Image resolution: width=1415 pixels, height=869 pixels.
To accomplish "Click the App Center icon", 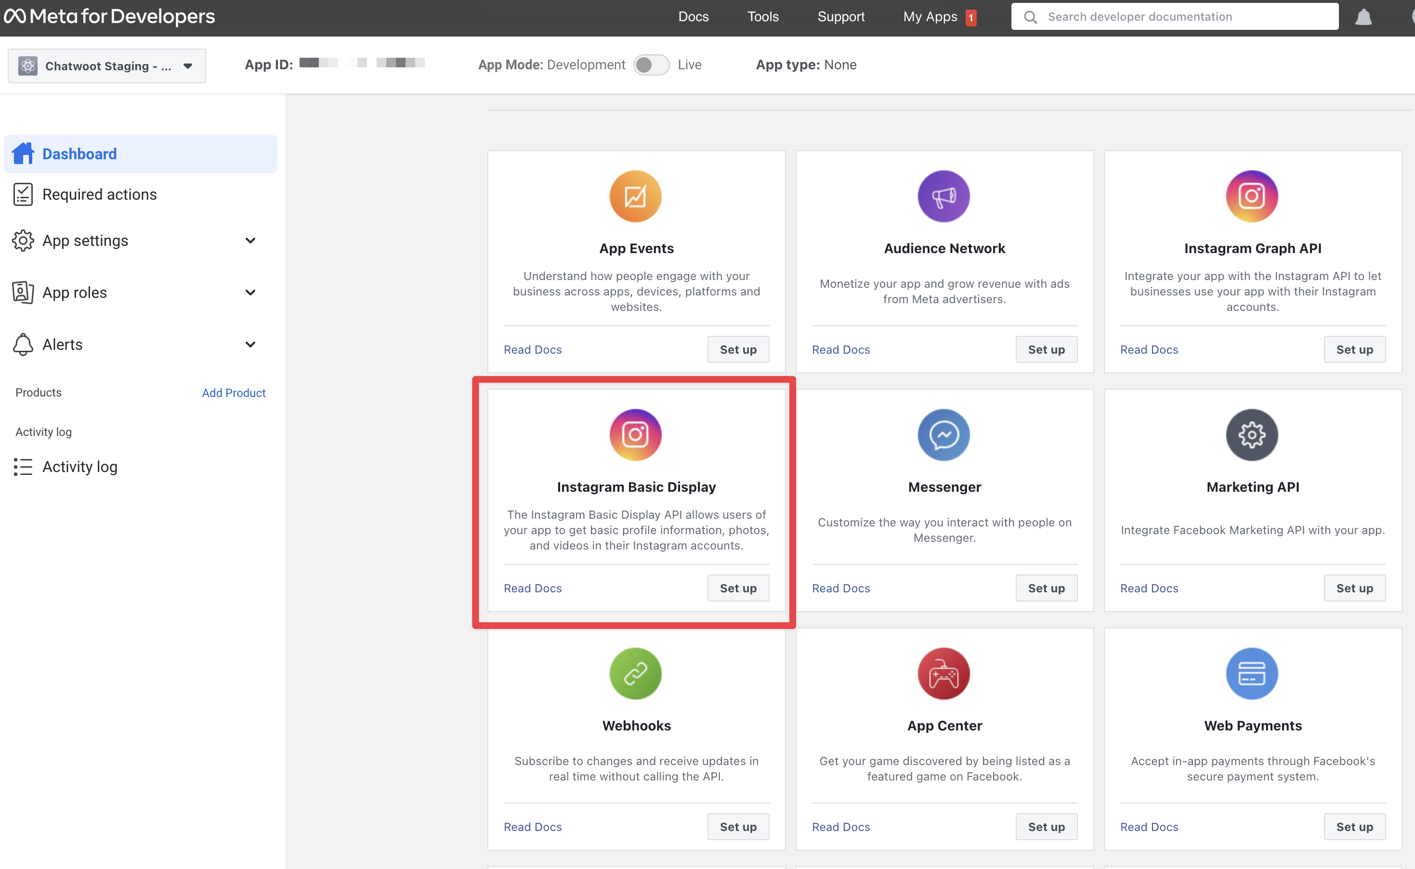I will pyautogui.click(x=944, y=673).
